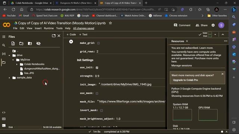Select the Files folder sidebar icon
The height and width of the screenshot is (134, 239).
[4, 63]
